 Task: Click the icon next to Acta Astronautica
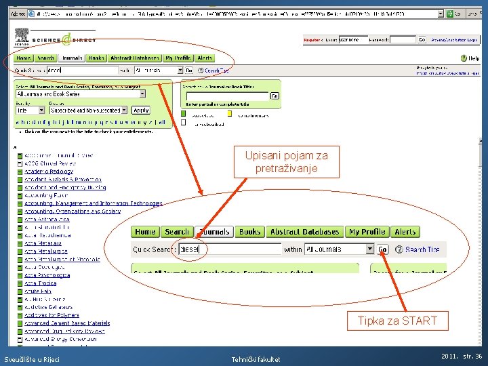[20, 220]
